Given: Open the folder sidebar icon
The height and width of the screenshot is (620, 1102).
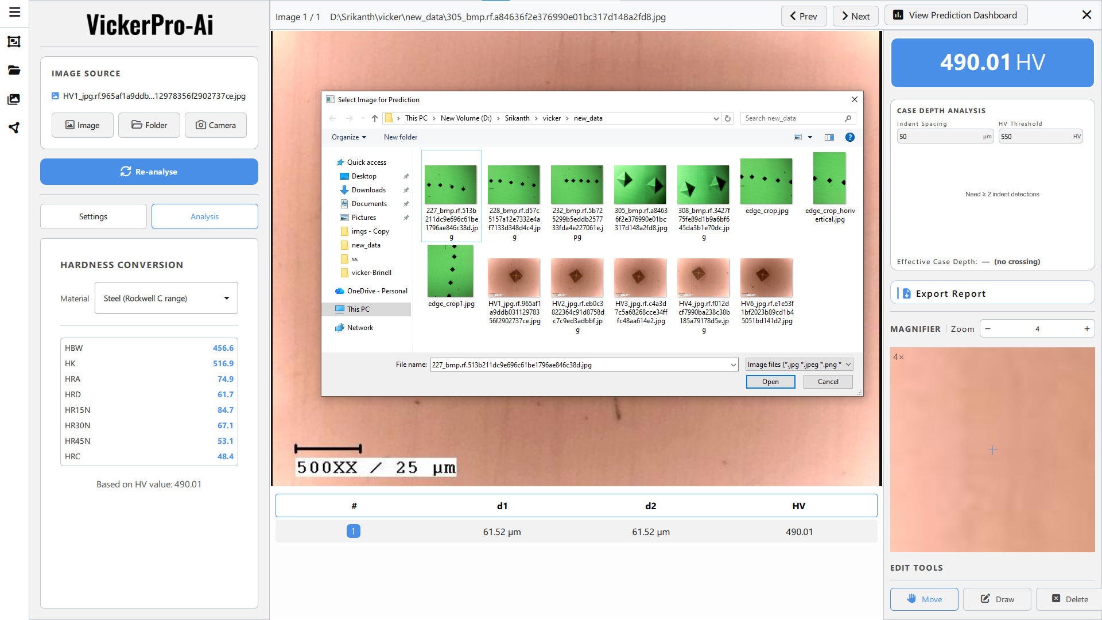Looking at the screenshot, I should pyautogui.click(x=14, y=70).
